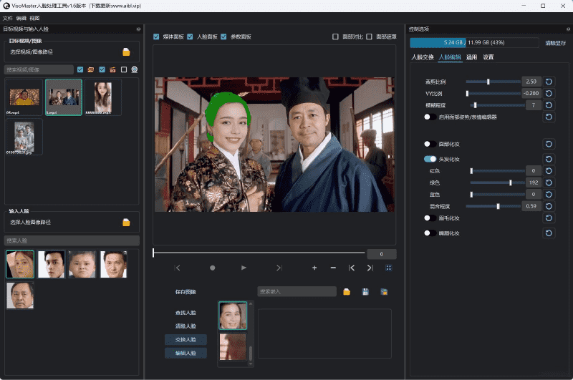
Task: Click the round record button
Action: (212, 268)
